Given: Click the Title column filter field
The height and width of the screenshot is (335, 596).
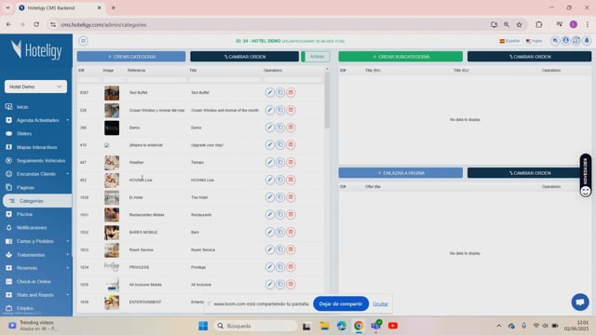Looking at the screenshot, I should click(x=225, y=79).
